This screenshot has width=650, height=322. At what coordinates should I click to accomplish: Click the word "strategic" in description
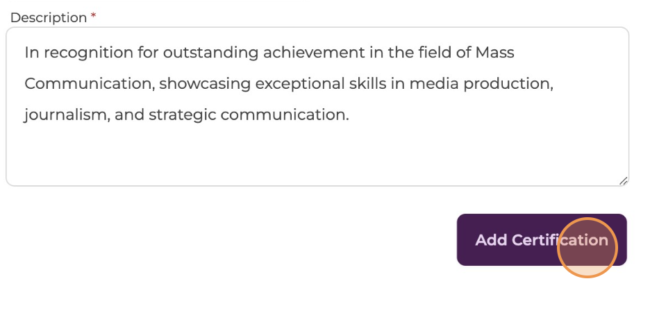pyautogui.click(x=183, y=115)
